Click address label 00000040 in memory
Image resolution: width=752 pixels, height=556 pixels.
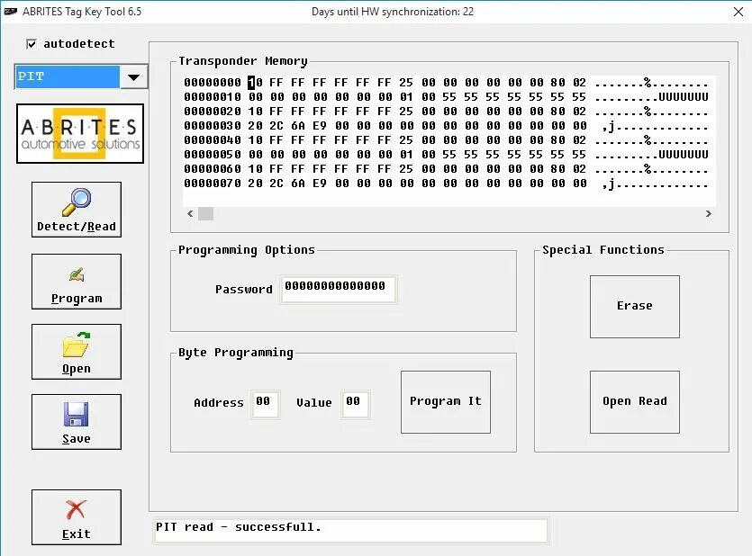(213, 140)
